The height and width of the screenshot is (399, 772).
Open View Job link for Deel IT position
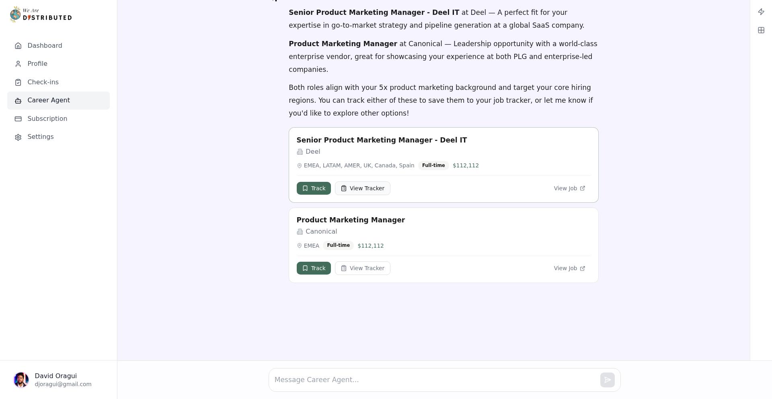(569, 188)
